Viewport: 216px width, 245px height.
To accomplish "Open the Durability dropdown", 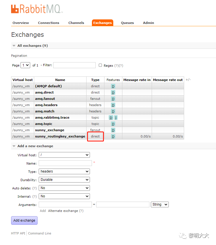I will coord(64,180).
